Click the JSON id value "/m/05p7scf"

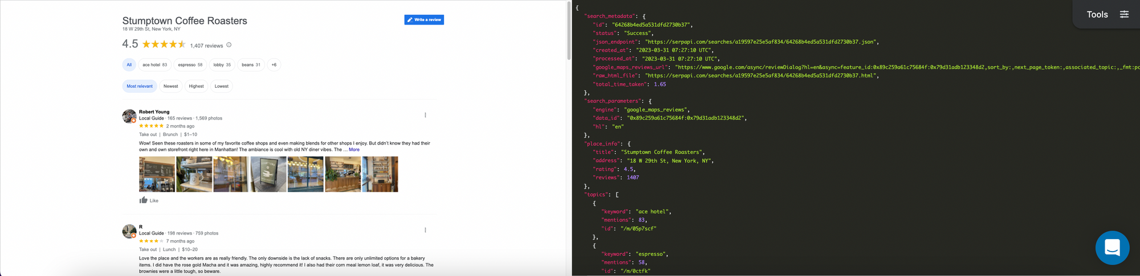638,229
